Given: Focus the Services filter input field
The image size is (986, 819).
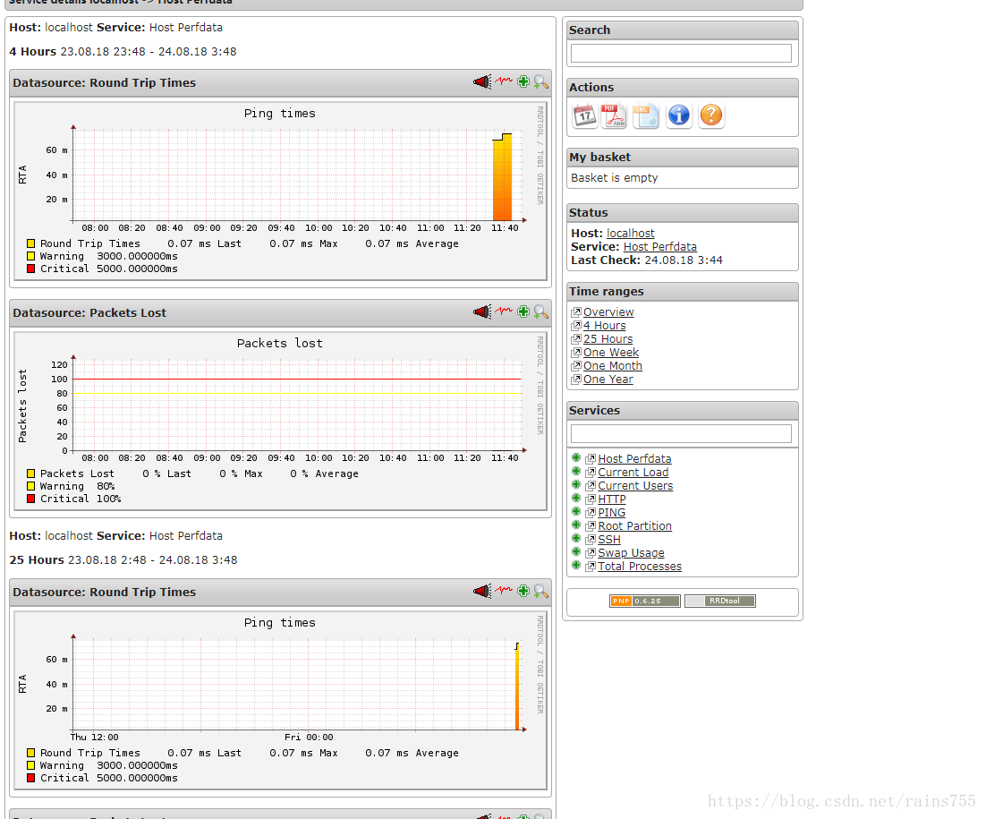Looking at the screenshot, I should pos(681,433).
